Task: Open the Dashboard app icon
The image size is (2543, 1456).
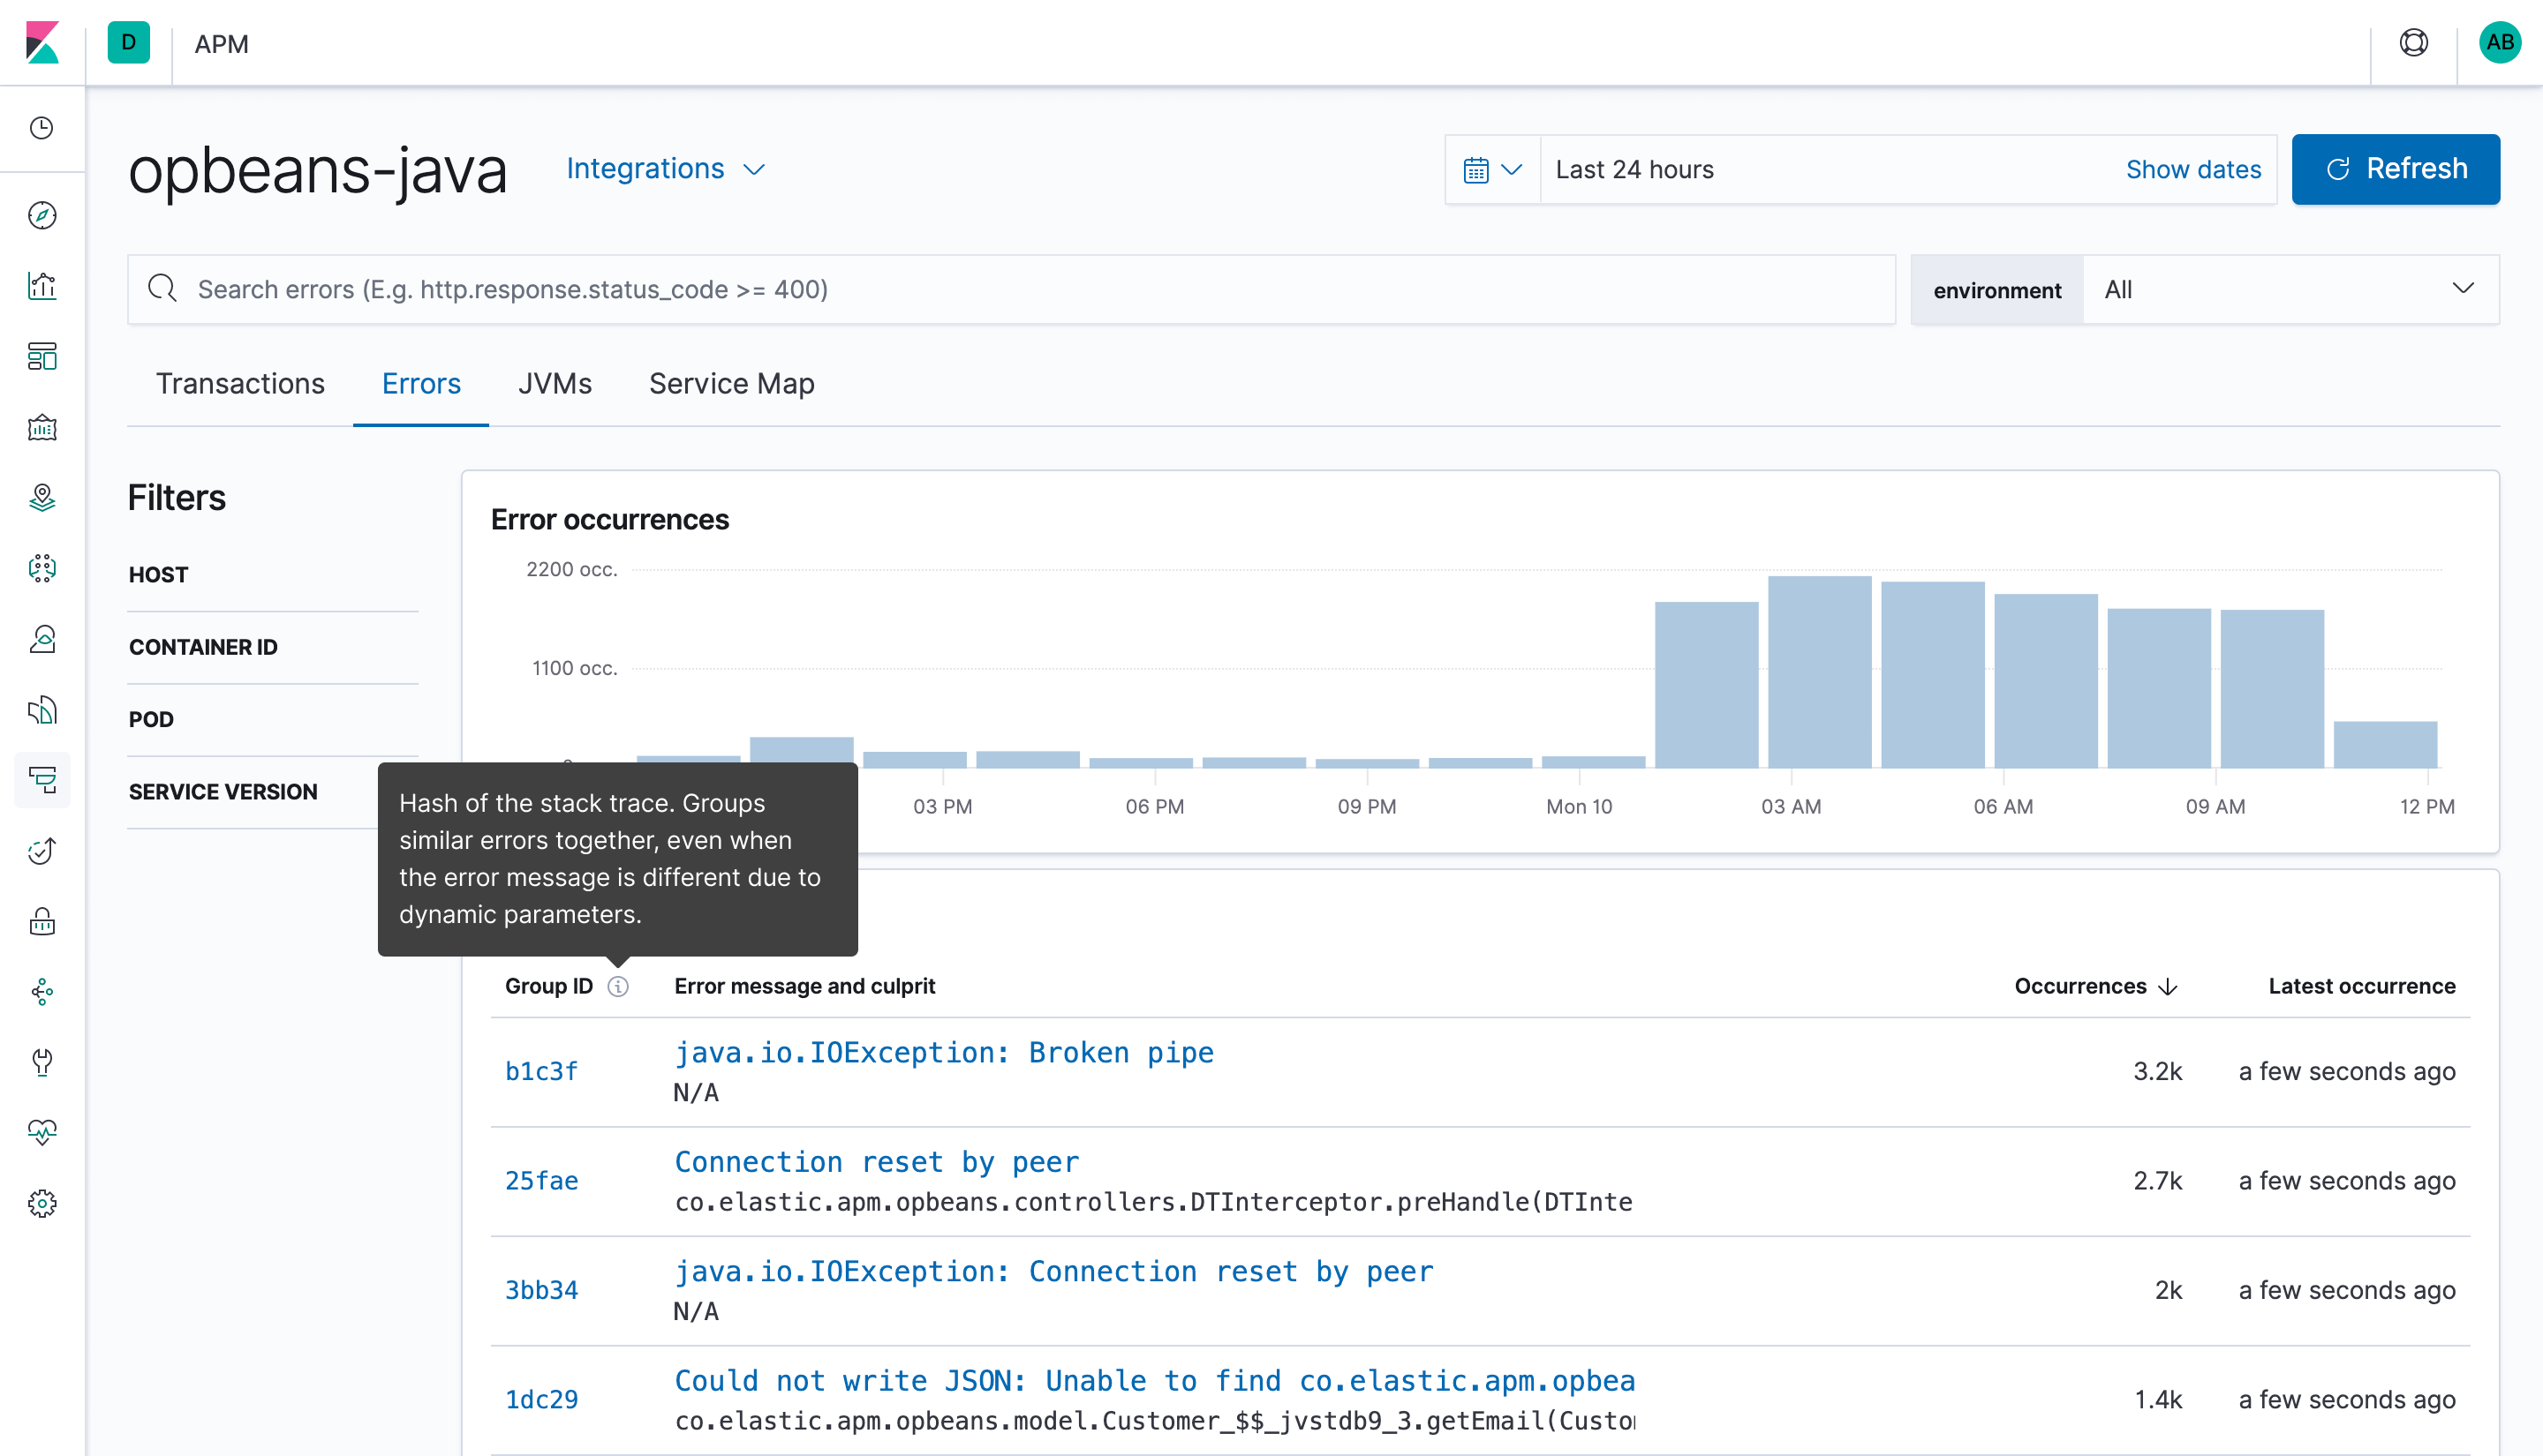Action: tap(42, 357)
